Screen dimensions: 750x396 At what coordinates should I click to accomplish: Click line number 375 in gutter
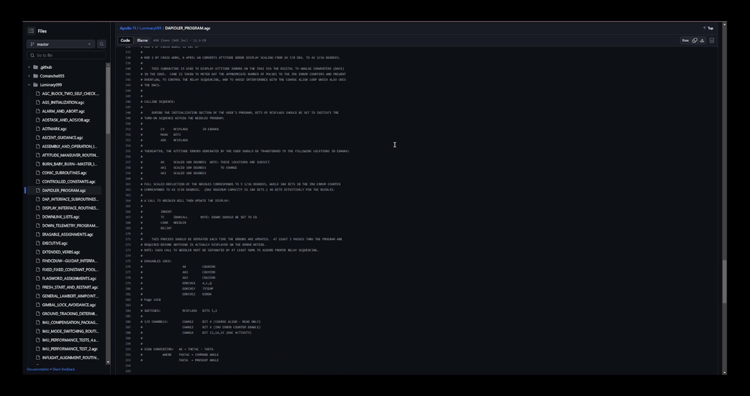click(128, 261)
